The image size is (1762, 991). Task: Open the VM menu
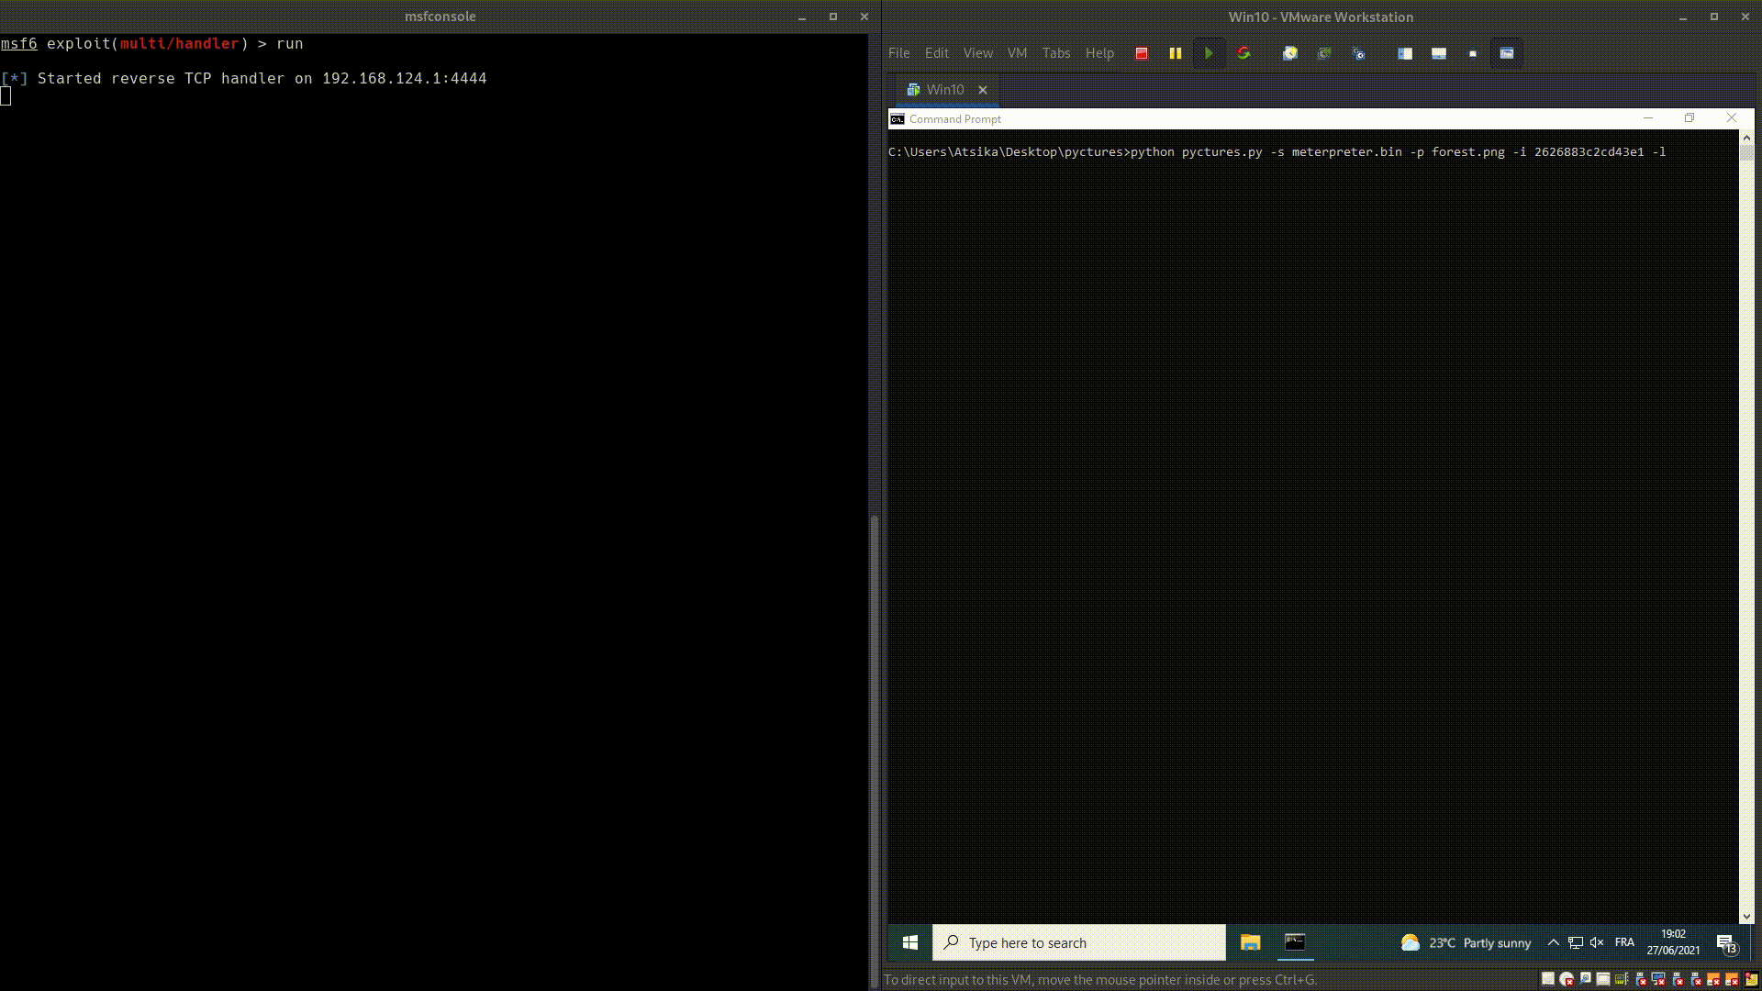pyautogui.click(x=1017, y=53)
